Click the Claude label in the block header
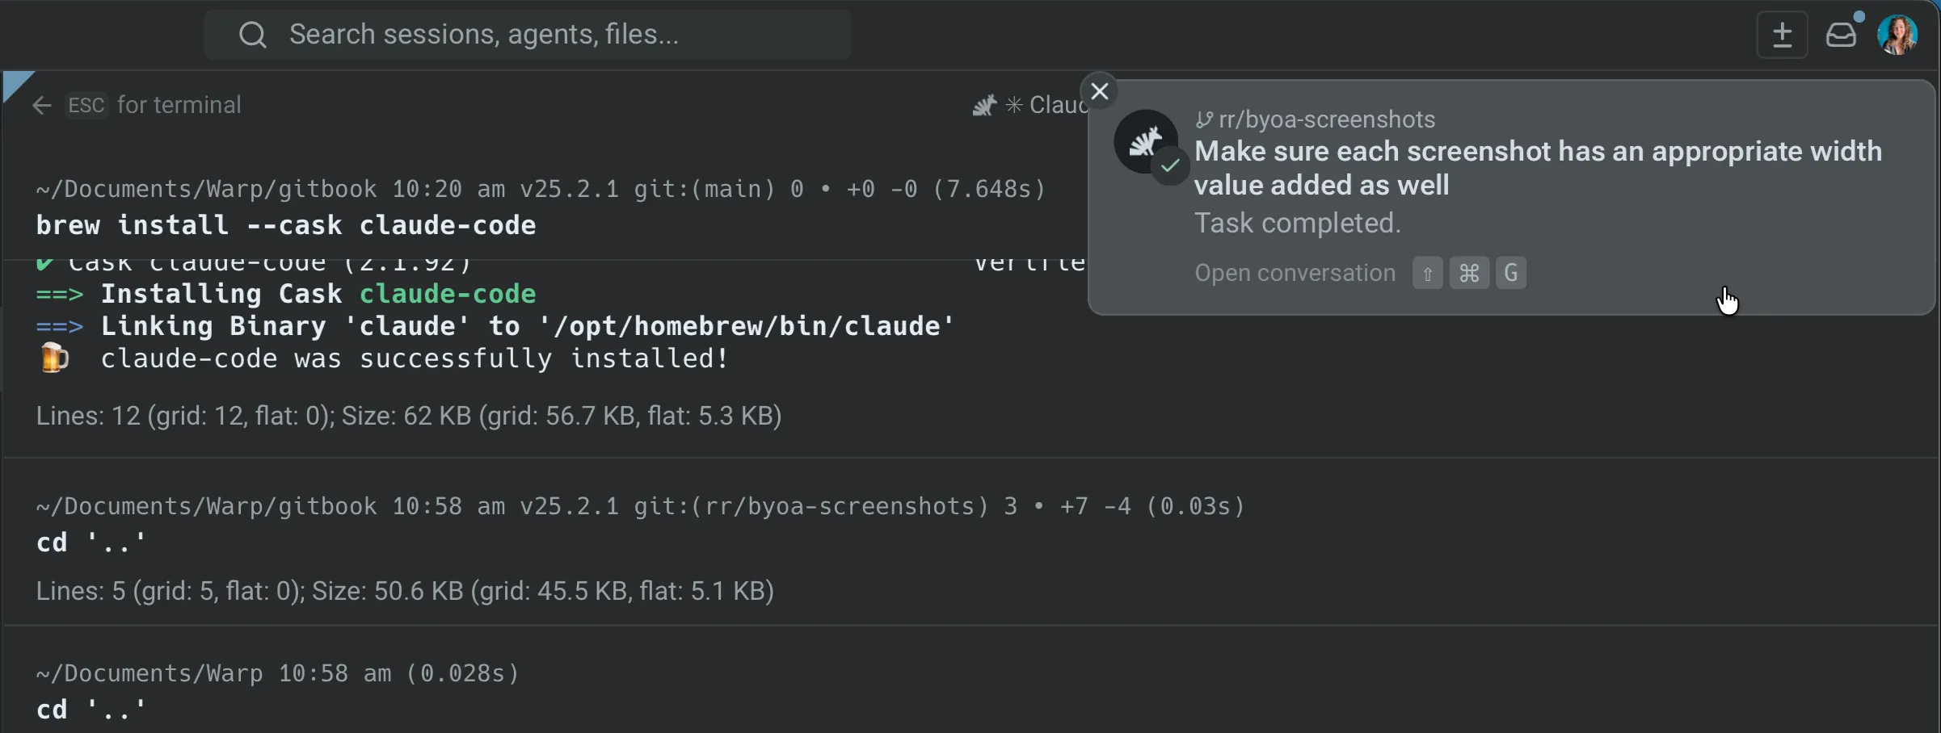 pyautogui.click(x=1056, y=104)
